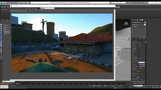Open the 3ds Max application menu logo

coord(2,3)
